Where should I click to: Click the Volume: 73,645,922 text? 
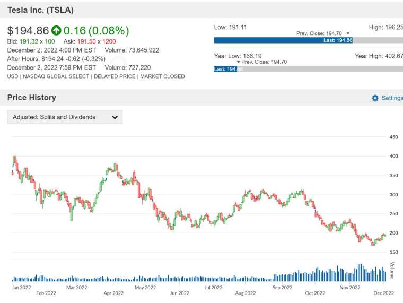[132, 50]
